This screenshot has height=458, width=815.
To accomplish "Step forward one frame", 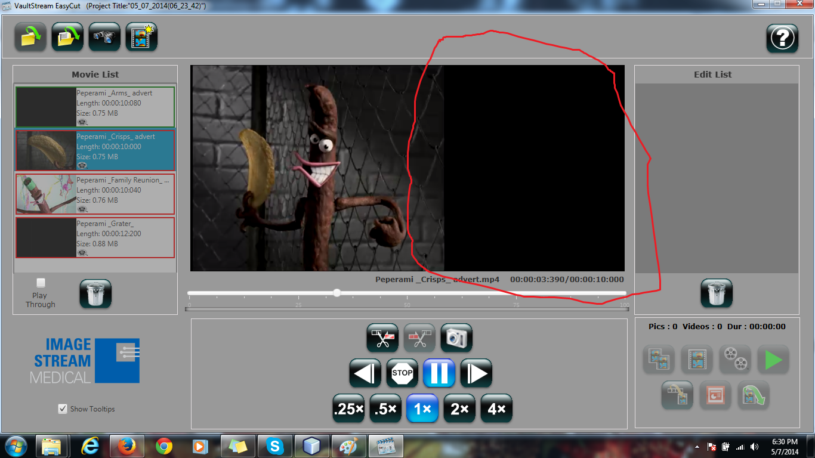I will click(x=476, y=373).
